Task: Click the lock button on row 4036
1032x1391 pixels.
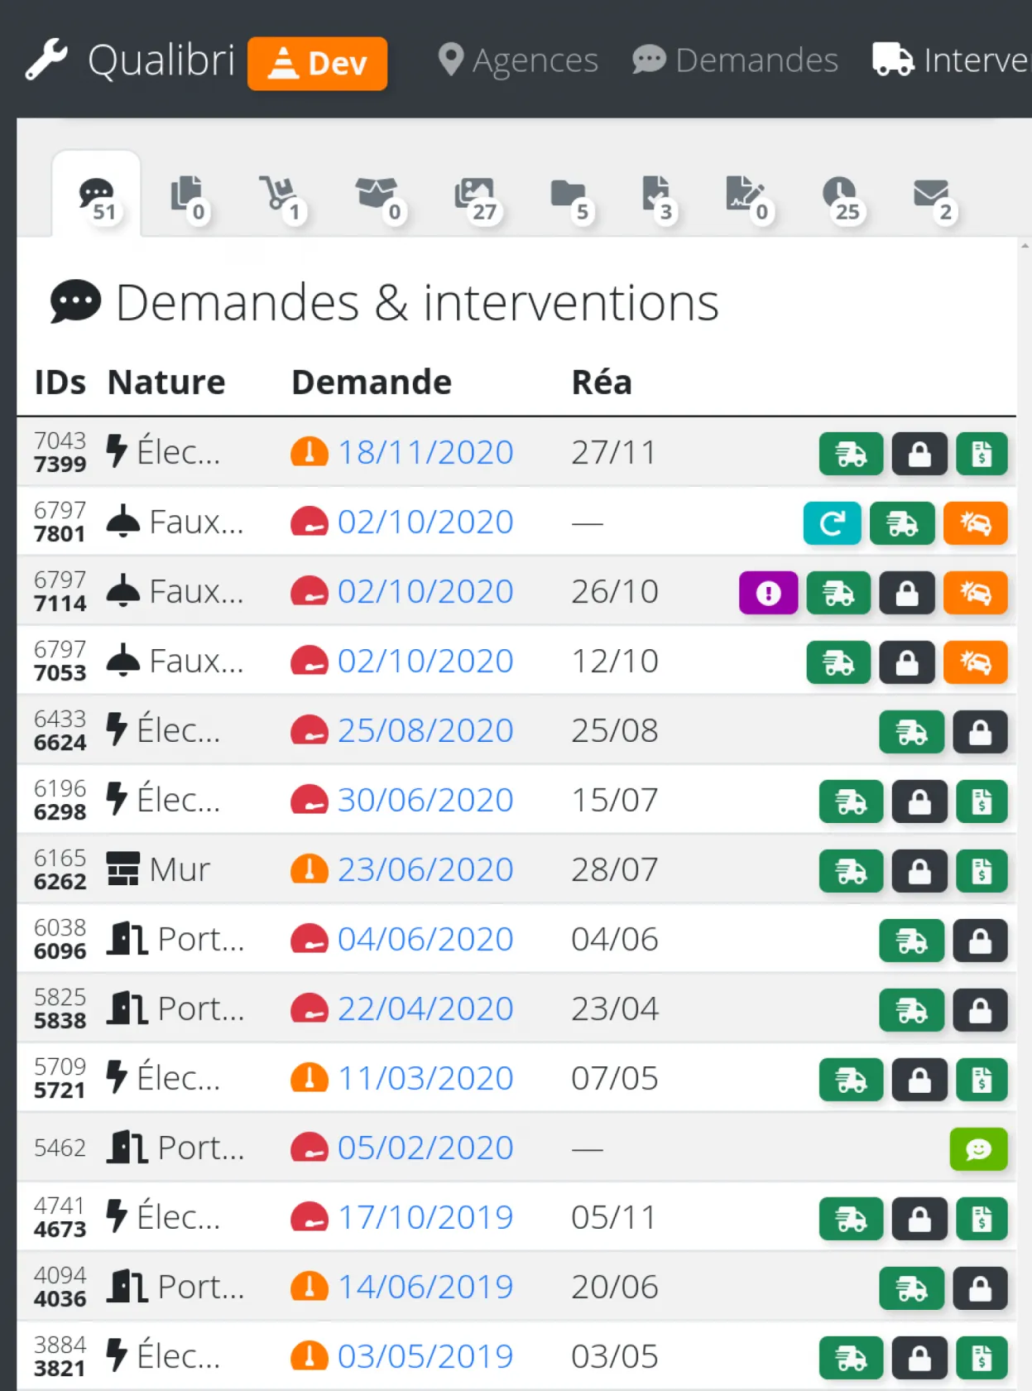Action: (x=980, y=1288)
